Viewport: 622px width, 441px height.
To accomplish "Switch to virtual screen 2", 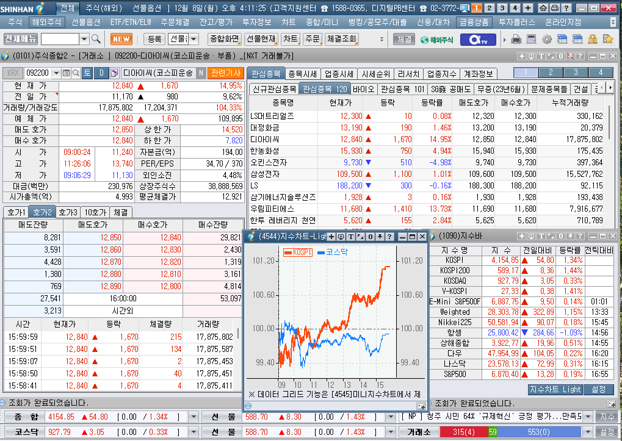I will [x=490, y=8].
